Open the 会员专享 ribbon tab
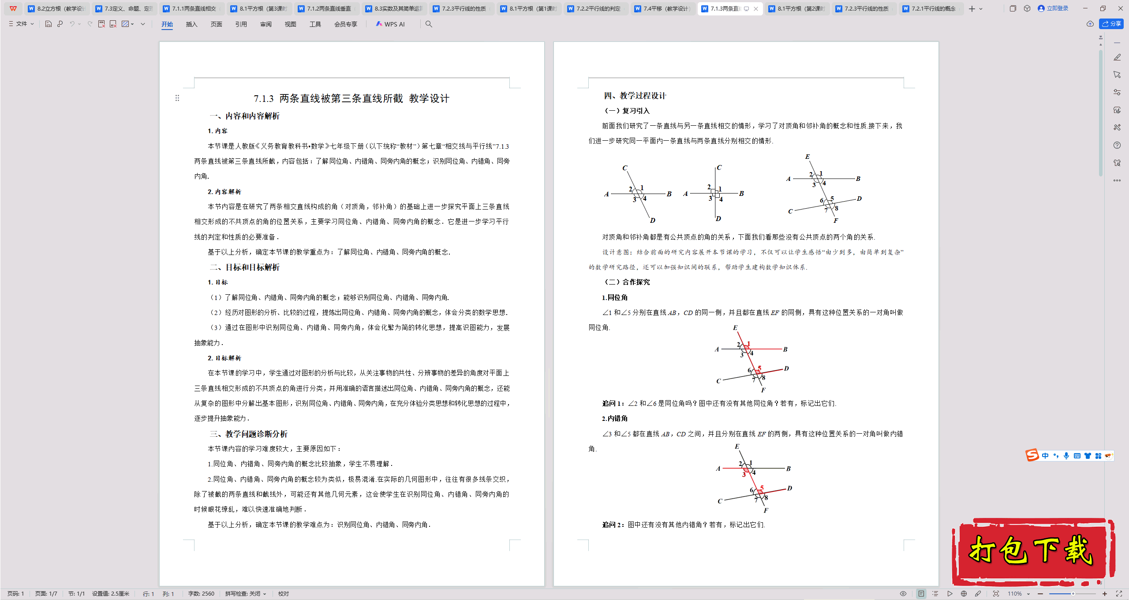The image size is (1129, 600). pyautogui.click(x=345, y=24)
